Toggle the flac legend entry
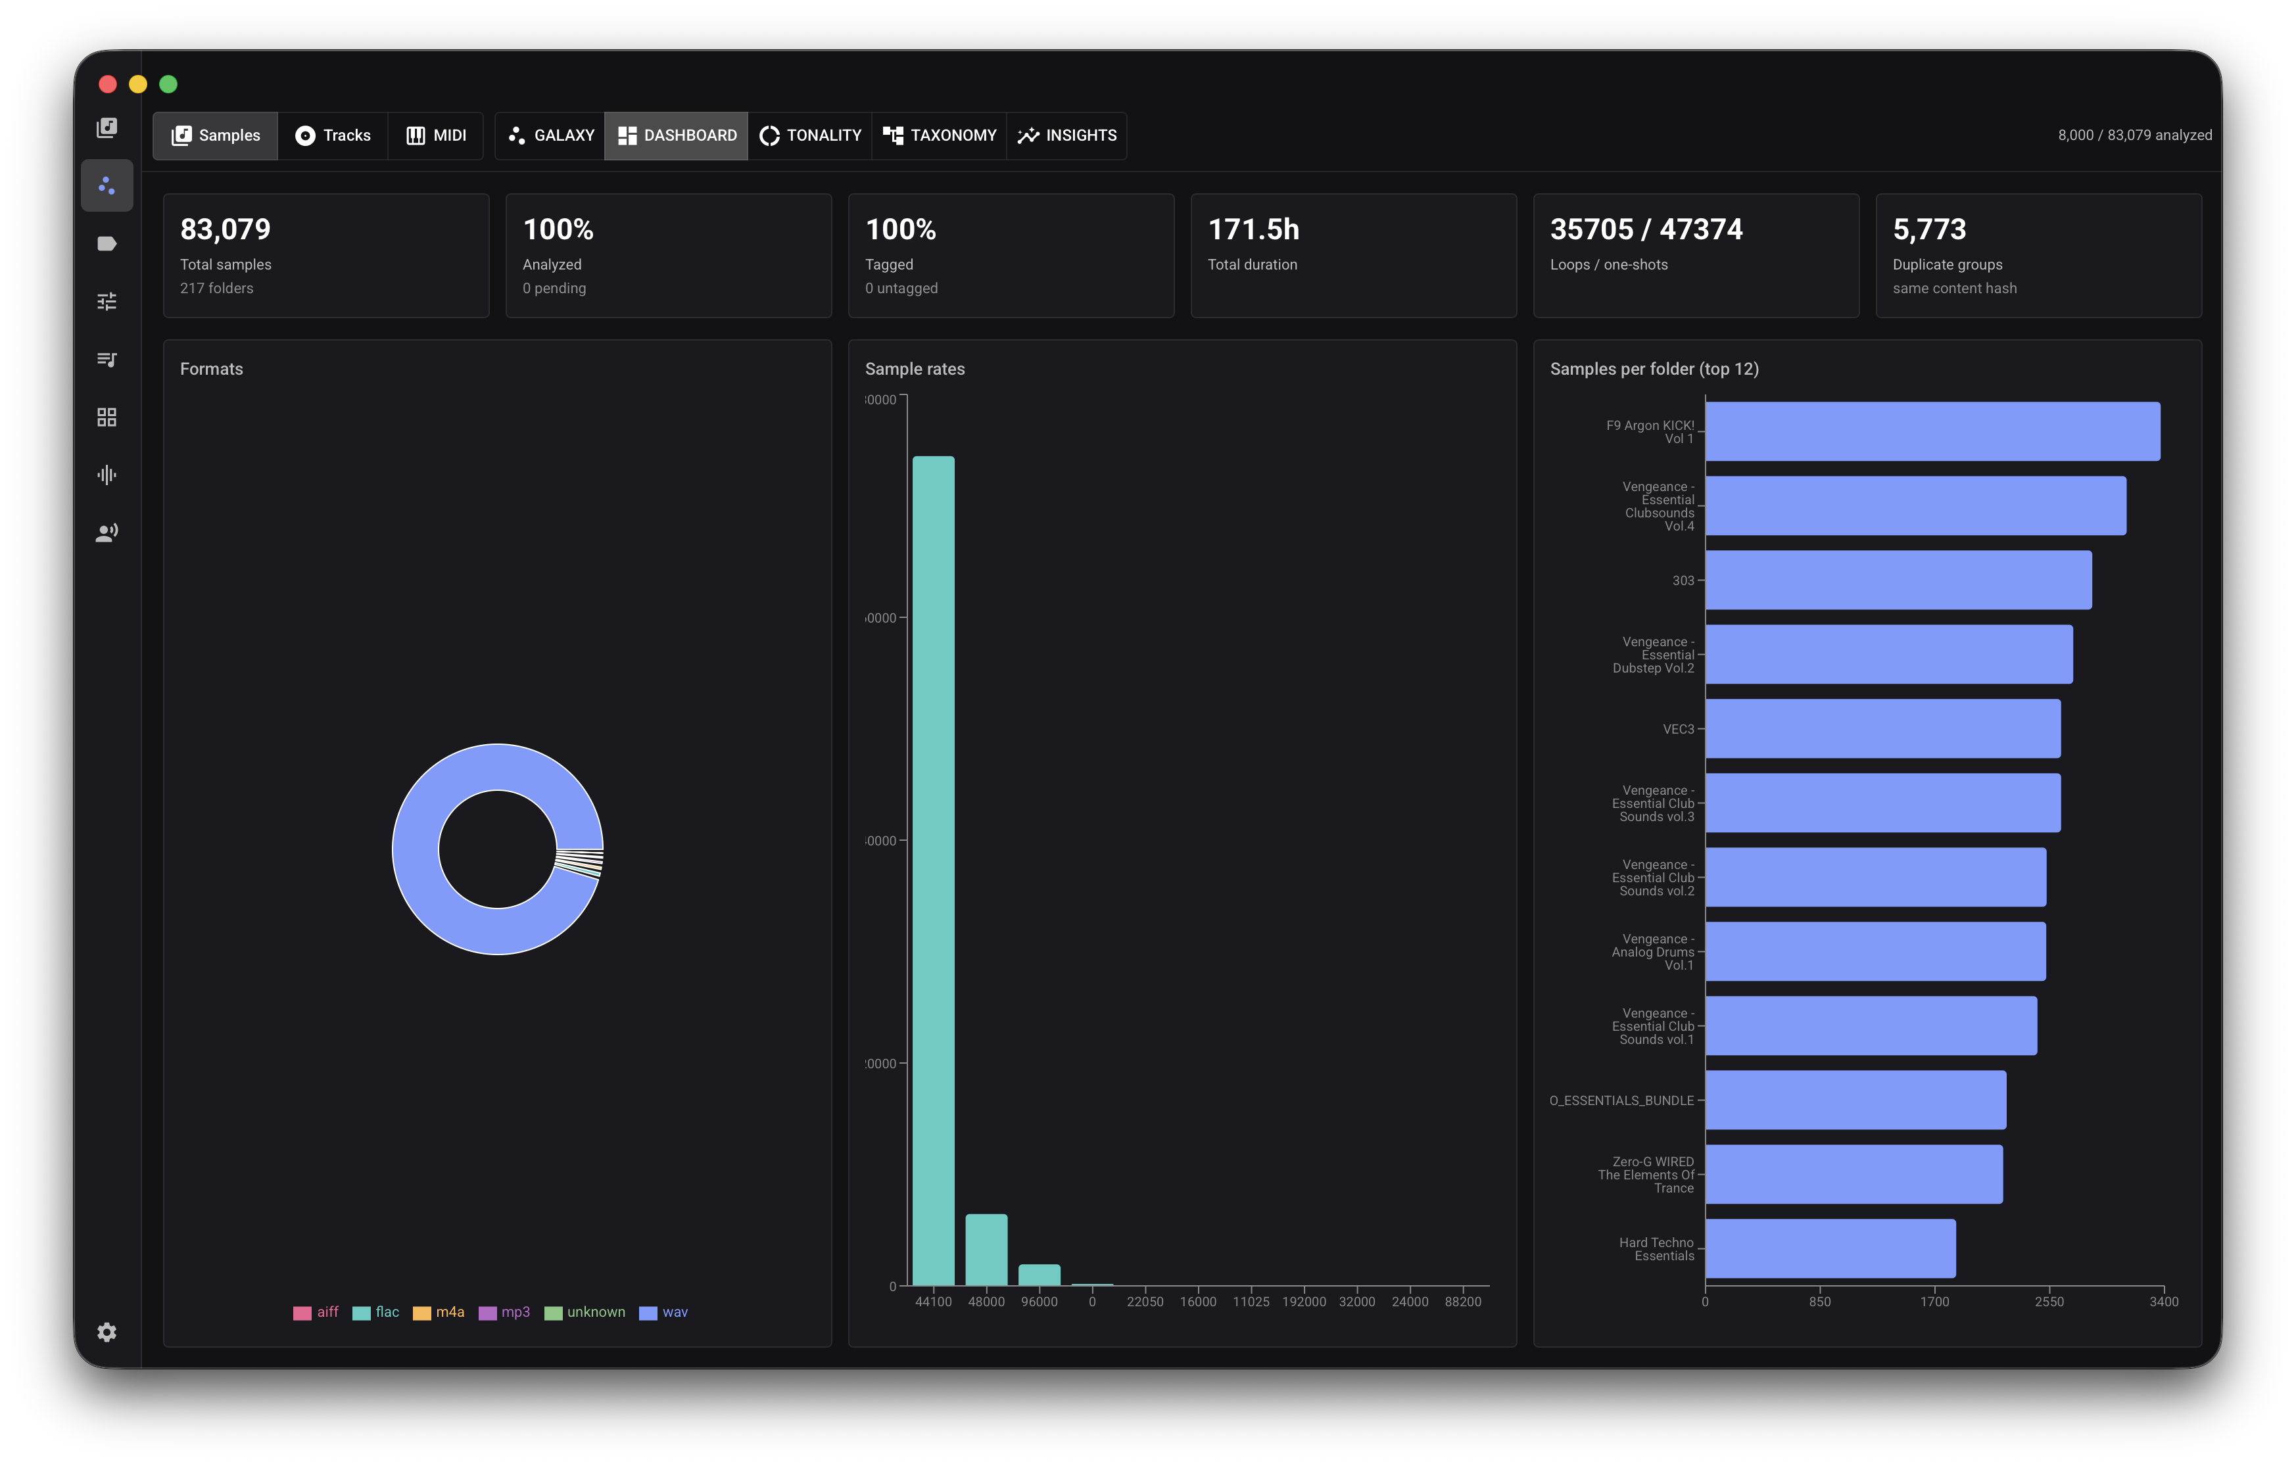Viewport: 2296px width, 1466px height. 375,1313
